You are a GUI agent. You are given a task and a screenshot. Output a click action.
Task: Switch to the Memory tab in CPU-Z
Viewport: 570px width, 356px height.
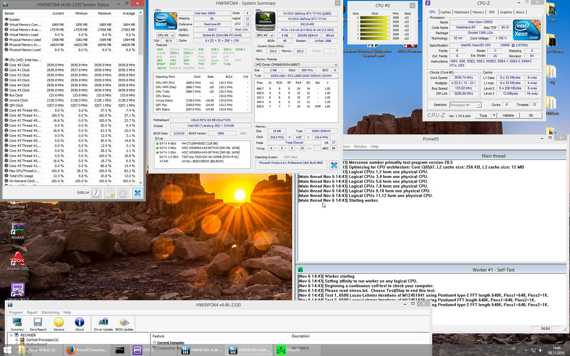pyautogui.click(x=478, y=12)
